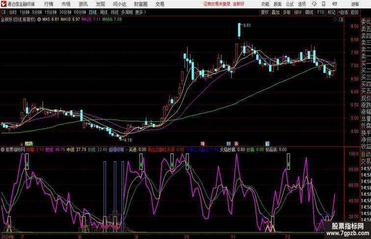Open the 公式 menu

coord(290,4)
